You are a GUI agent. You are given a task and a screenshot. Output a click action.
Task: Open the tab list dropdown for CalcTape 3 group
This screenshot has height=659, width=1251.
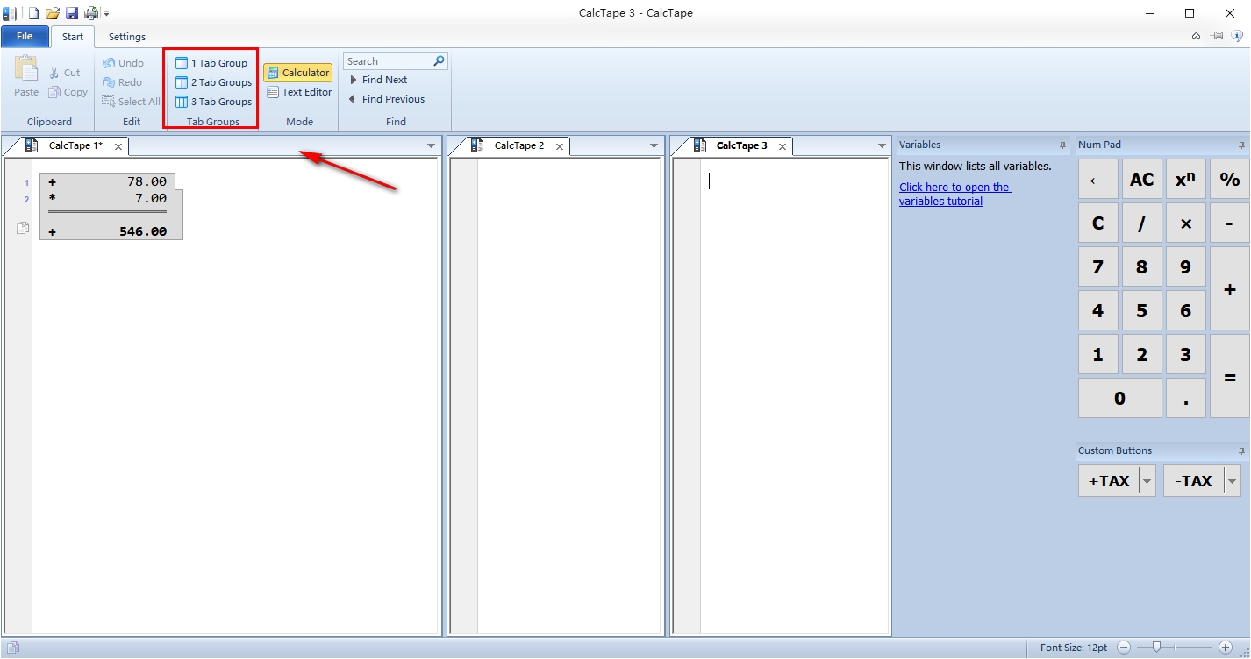click(883, 146)
